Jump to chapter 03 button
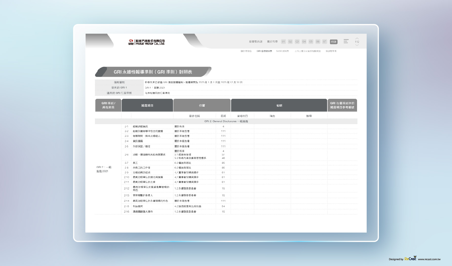Image resolution: width=452 pixels, height=266 pixels. [x=297, y=42]
